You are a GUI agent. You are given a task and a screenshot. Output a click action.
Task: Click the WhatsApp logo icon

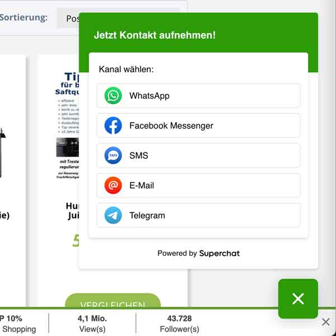pos(113,95)
